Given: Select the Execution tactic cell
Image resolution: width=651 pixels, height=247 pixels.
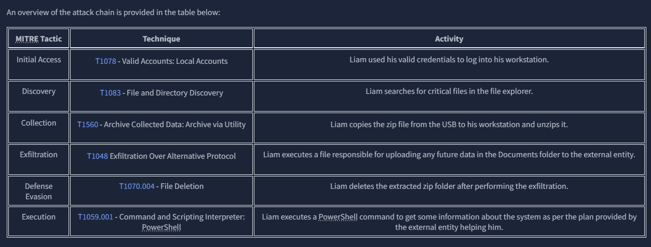Looking at the screenshot, I should (x=38, y=217).
